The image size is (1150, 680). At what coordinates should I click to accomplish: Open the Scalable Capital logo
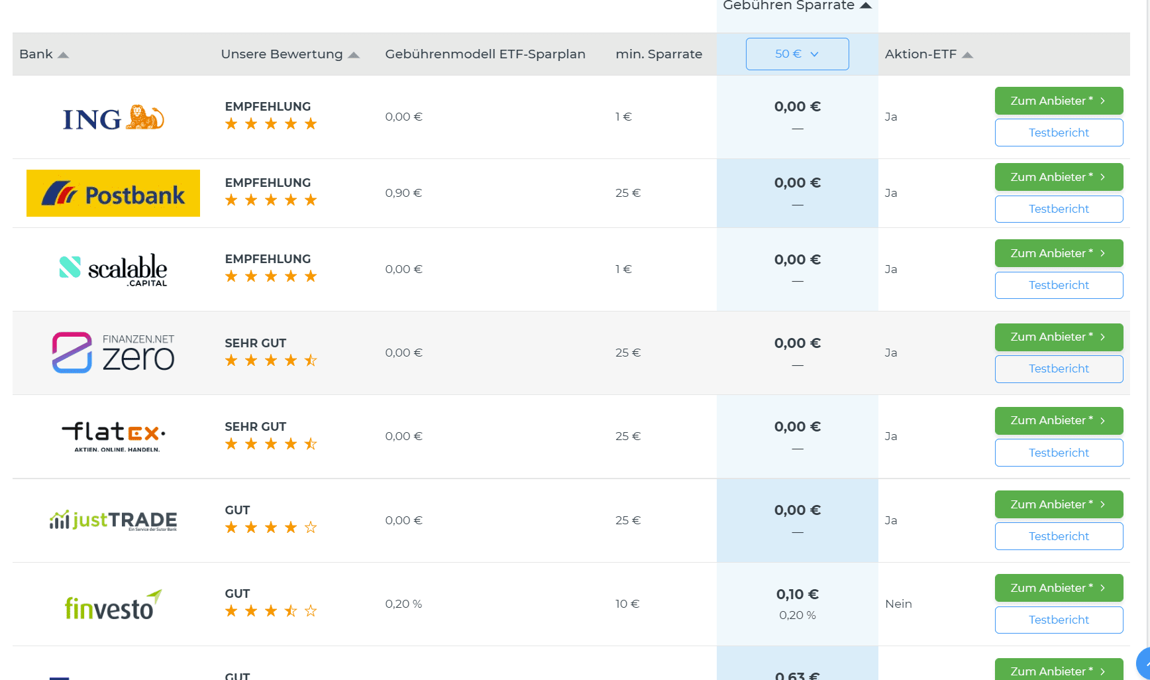113,270
